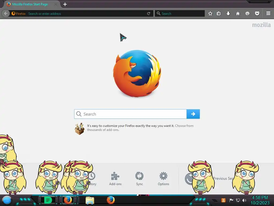
Task: Open the Downloads arrow icon
Action: coord(228,13)
